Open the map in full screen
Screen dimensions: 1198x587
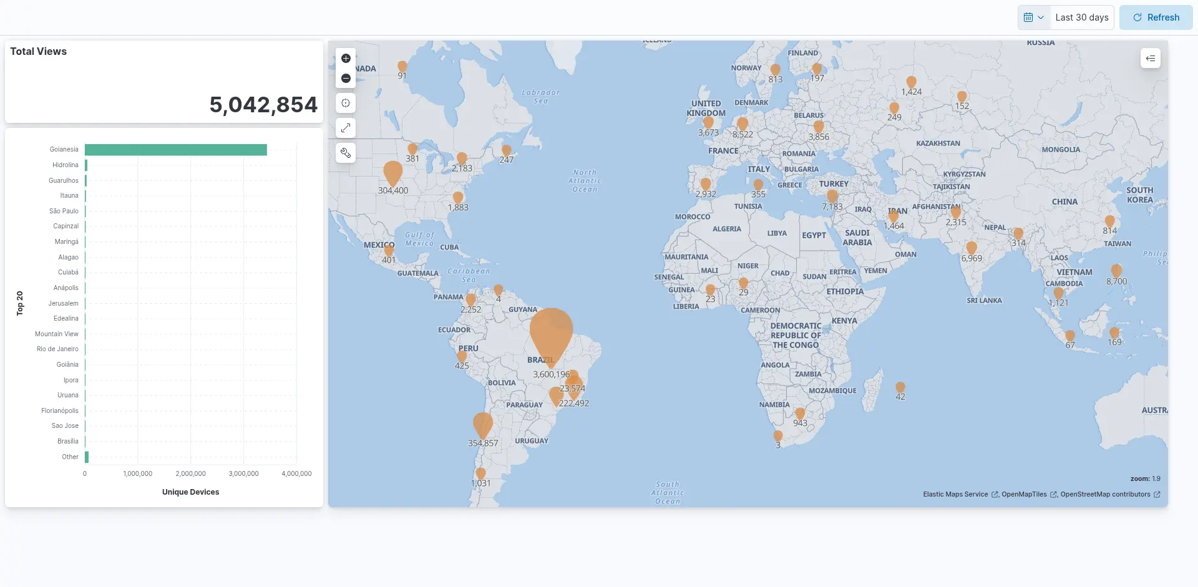pos(346,129)
